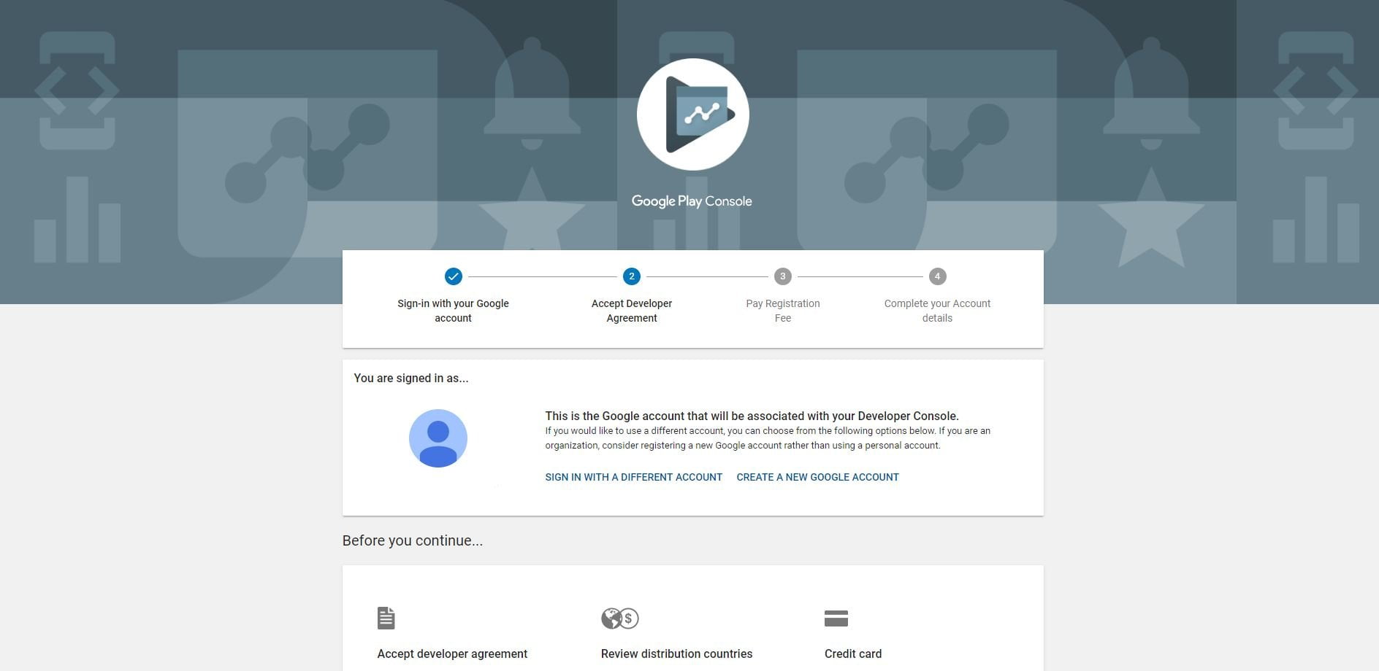Open Create A New Google Account link
The width and height of the screenshot is (1379, 671).
818,477
